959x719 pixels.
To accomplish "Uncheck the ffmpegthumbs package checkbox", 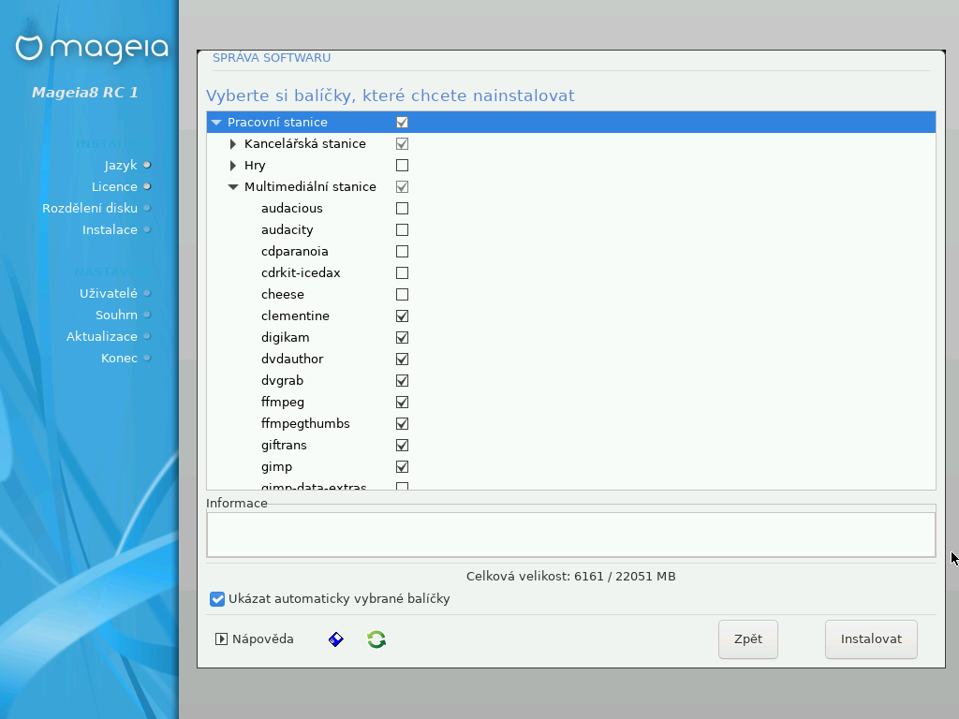I will tap(402, 424).
